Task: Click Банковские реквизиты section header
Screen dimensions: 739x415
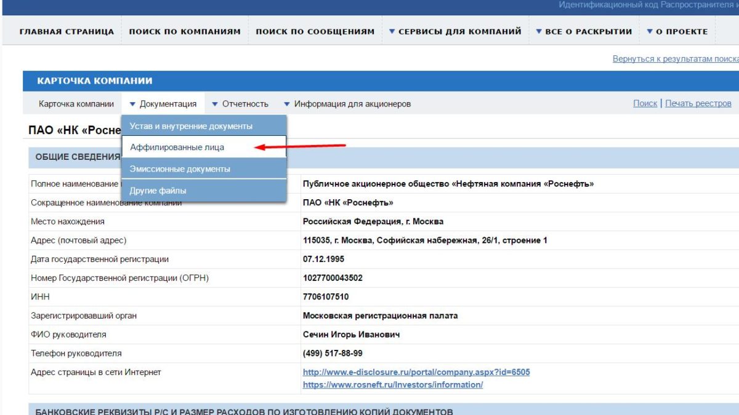Action: pos(384,411)
